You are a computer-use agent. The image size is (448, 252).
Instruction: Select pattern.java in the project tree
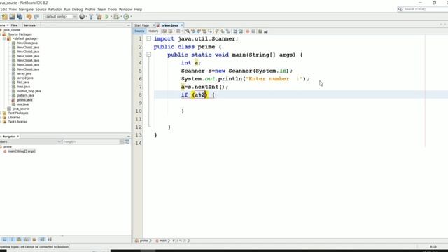(x=25, y=95)
